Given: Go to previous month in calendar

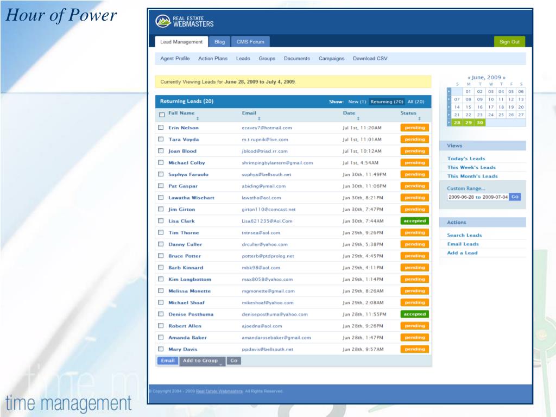Looking at the screenshot, I should click(469, 77).
